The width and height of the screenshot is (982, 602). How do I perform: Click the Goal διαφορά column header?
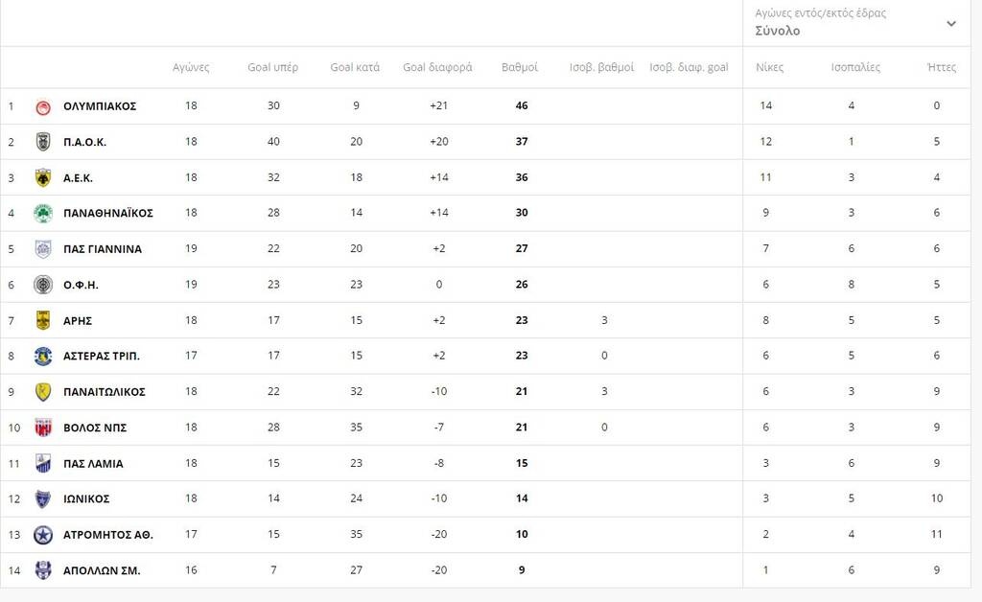437,67
